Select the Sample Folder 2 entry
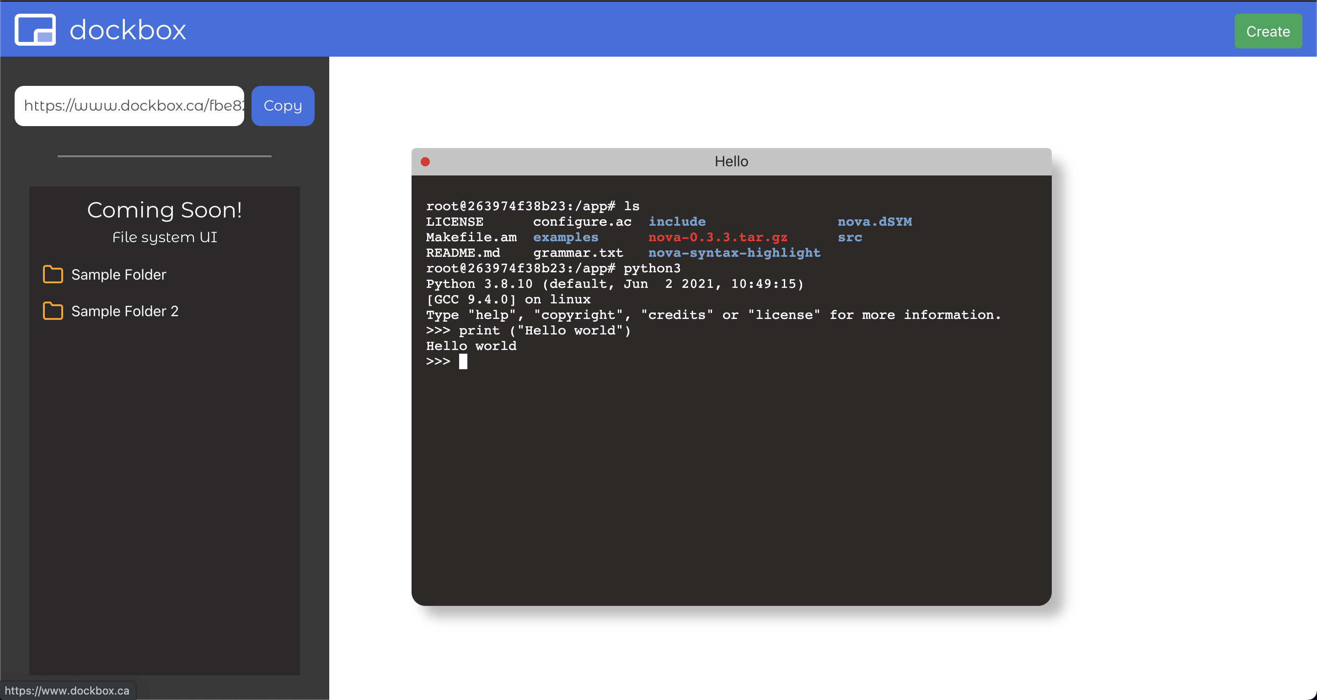This screenshot has width=1317, height=700. click(x=125, y=311)
